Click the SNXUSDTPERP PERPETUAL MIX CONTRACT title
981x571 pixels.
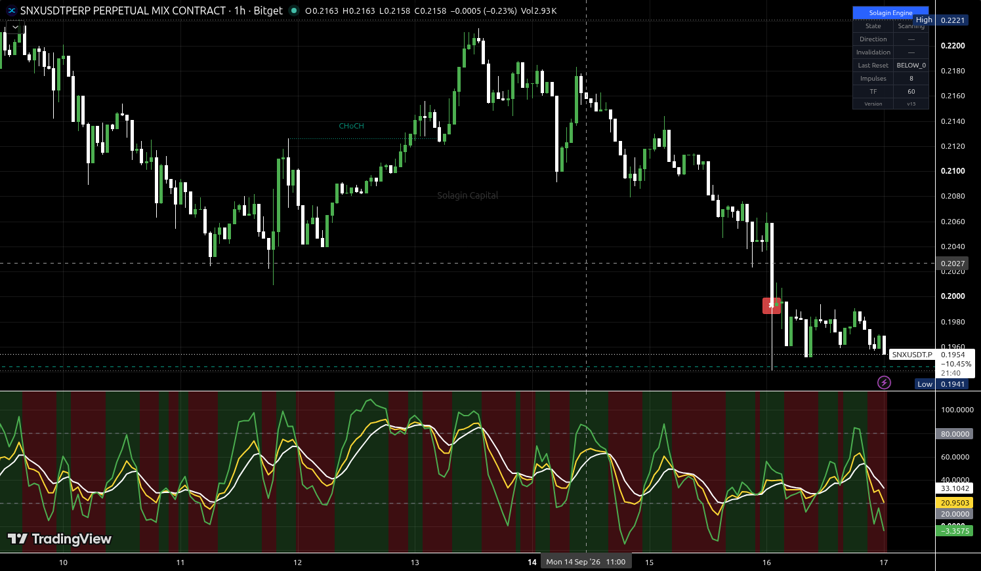(x=123, y=10)
